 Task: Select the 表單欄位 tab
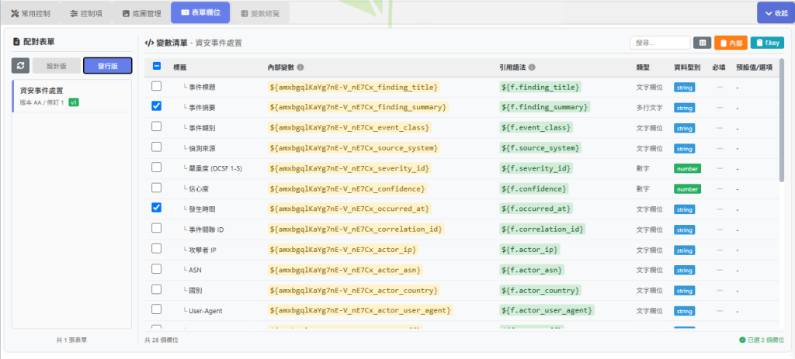(200, 12)
